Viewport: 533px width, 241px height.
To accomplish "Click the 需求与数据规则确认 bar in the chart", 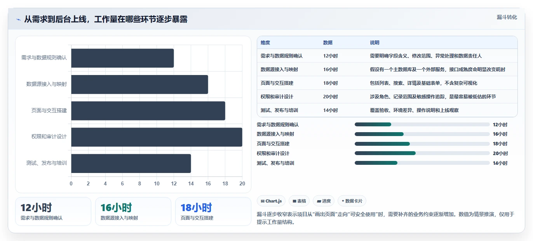I will 122,58.
